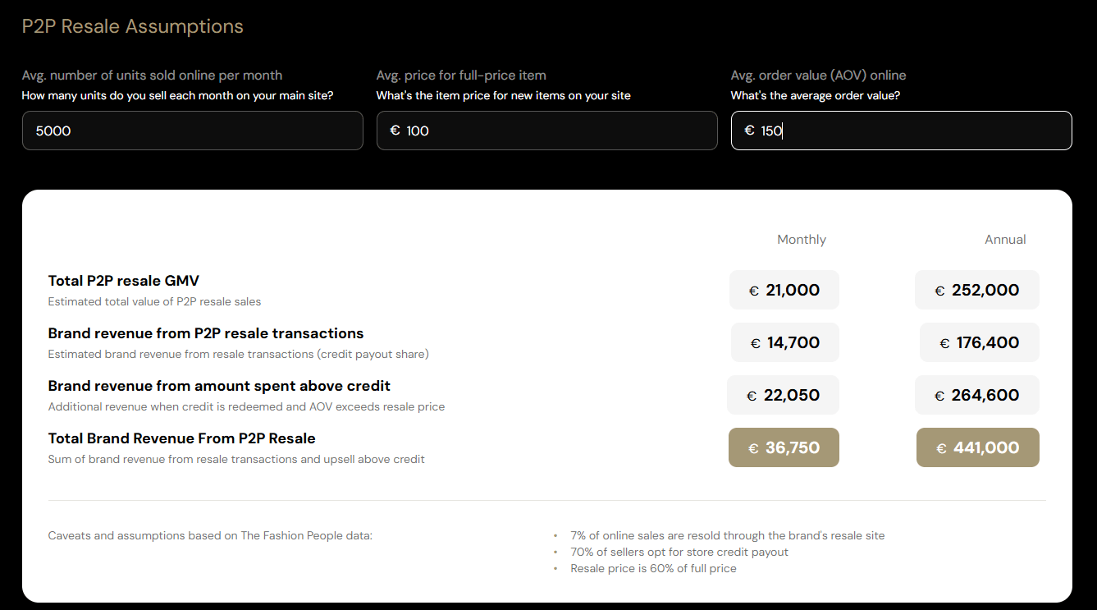Focus the full-price item price field
This screenshot has height=610, width=1097.
(x=558, y=131)
